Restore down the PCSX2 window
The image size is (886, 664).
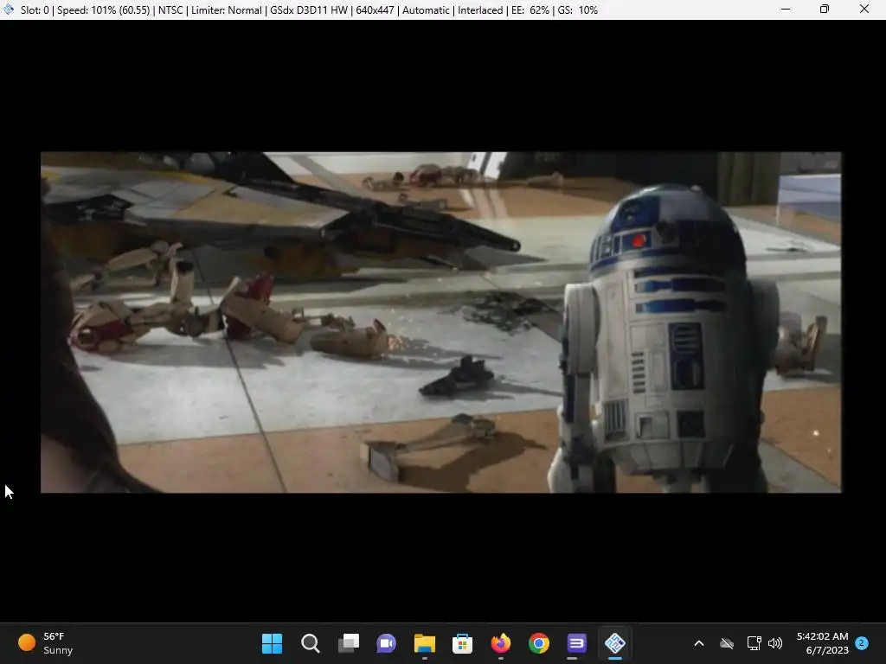(825, 9)
